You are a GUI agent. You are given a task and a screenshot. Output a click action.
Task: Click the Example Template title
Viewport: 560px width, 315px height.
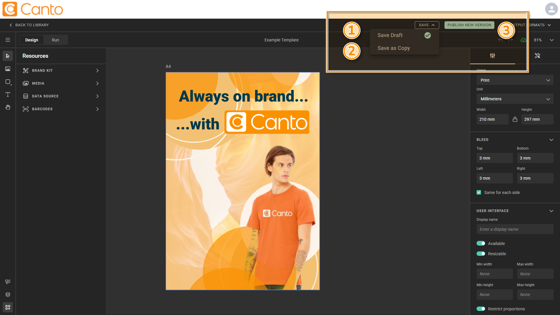[281, 40]
